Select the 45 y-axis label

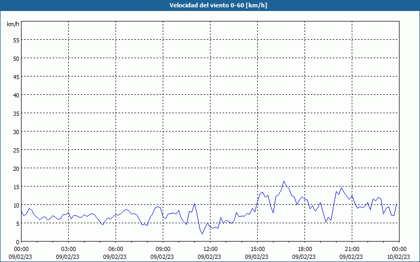16,77
